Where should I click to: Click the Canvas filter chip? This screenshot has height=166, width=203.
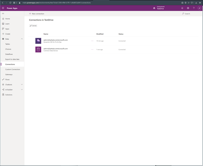[33, 26]
